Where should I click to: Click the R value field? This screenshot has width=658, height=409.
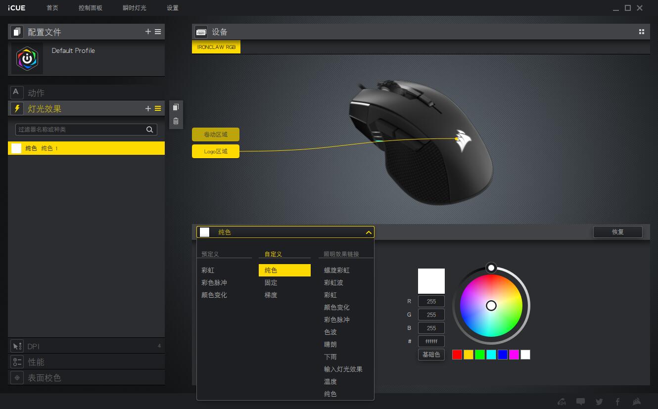point(431,301)
